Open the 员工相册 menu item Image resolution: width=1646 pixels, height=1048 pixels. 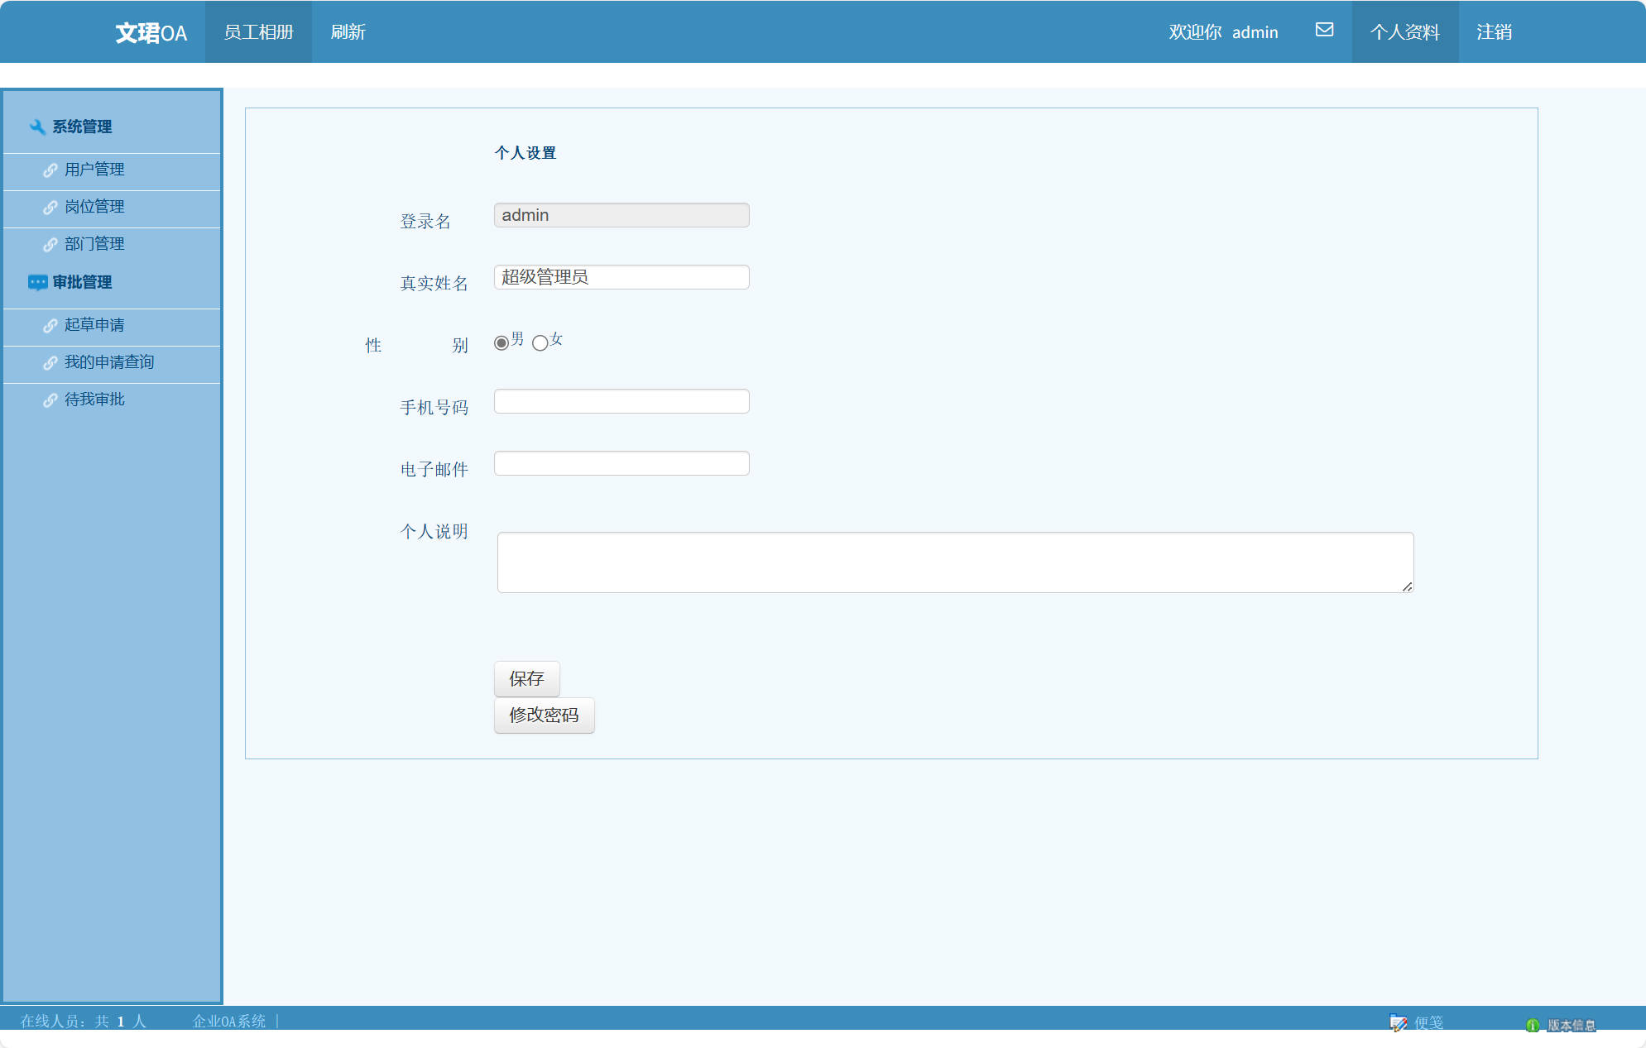258,32
